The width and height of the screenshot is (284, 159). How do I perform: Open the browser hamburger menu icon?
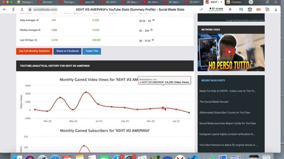coord(276,2)
